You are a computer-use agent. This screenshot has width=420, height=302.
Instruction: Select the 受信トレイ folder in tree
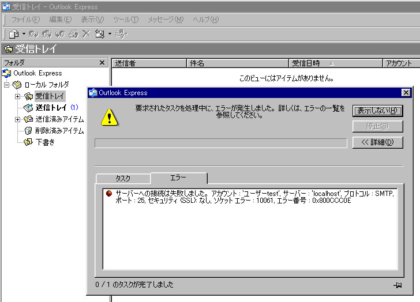(x=50, y=96)
